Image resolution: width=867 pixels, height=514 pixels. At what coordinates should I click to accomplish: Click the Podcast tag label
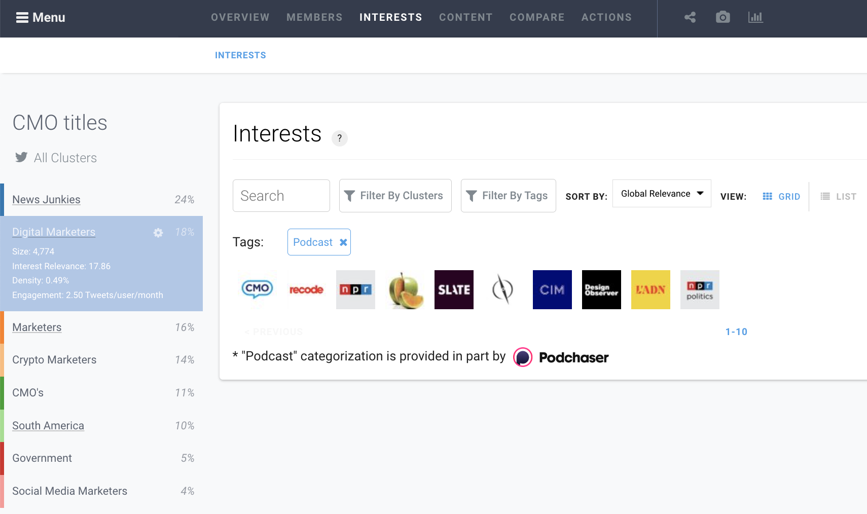point(313,242)
